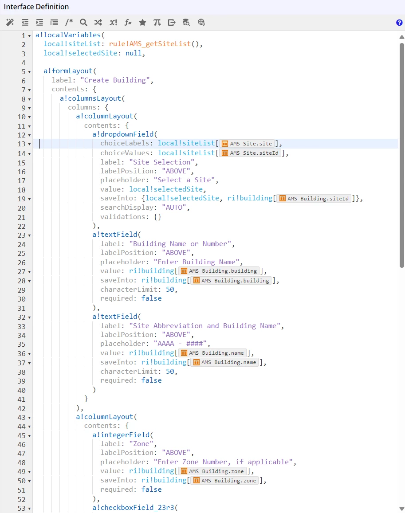Image resolution: width=405 pixels, height=513 pixels.
Task: Click AMS Building.name chip on value line 36
Action: tap(212, 353)
